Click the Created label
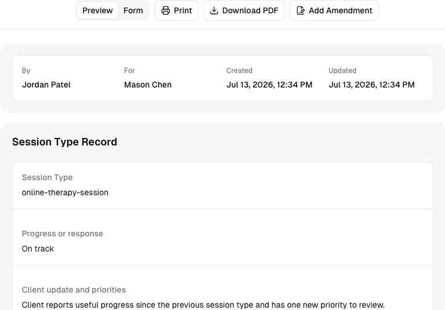 coord(239,71)
